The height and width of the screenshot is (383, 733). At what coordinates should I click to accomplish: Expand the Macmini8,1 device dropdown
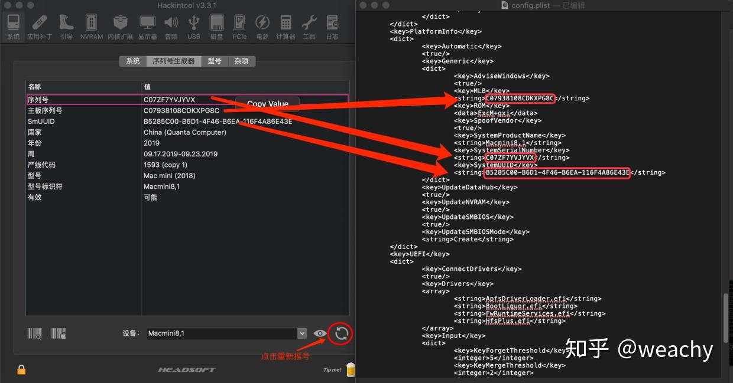[x=302, y=333]
